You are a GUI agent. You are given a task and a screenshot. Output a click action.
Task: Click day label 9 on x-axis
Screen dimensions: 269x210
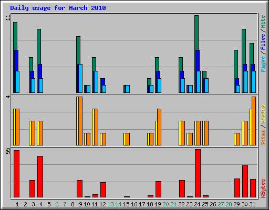[80, 204]
